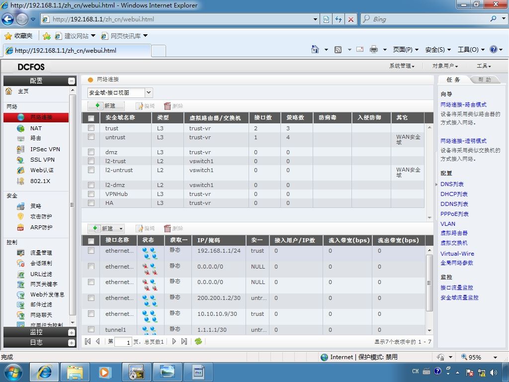Collapse the 配置 panel header
This screenshot has width=509, height=382.
[x=72, y=81]
